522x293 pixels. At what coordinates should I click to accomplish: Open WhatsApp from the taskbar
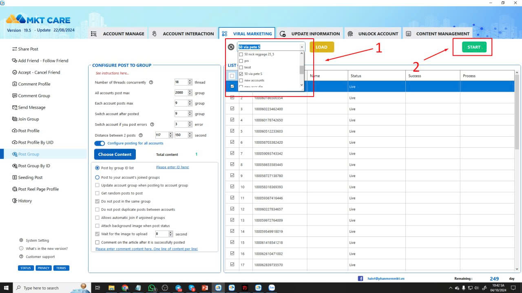152,288
